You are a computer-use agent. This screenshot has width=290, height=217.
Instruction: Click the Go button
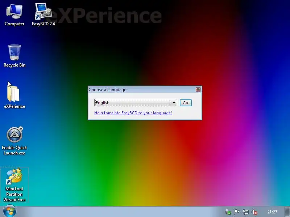(186, 103)
